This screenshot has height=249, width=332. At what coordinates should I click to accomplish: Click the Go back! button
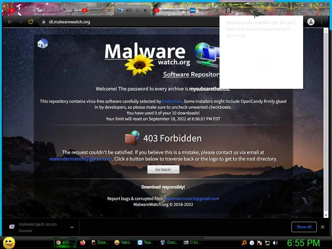point(163,169)
